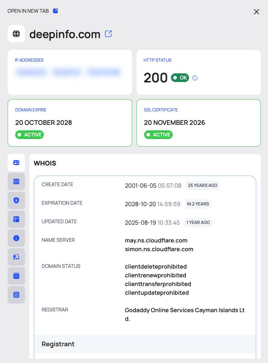The height and width of the screenshot is (363, 268).
Task: Click the IN 2 YEARS tag
Action: [x=198, y=204]
